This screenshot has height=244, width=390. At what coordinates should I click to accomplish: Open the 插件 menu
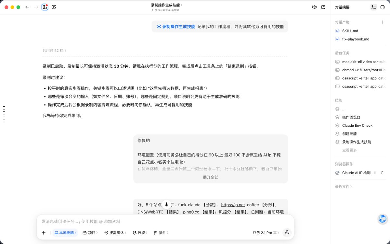click(161, 233)
